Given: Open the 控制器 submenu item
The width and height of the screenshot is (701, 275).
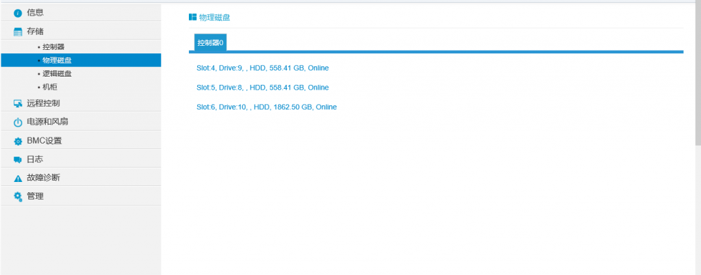Looking at the screenshot, I should [x=53, y=47].
